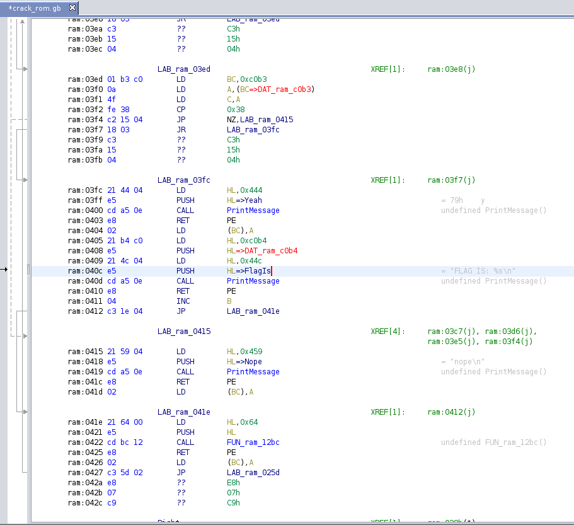Click the red DAT_ram_c0b4 reference
The image size is (574, 525).
point(272,251)
